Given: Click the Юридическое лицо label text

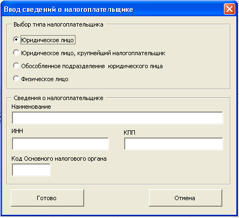Looking at the screenshot, I should click(47, 40).
